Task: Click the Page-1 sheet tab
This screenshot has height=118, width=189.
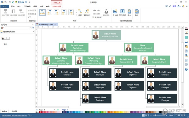Action: coord(65,110)
